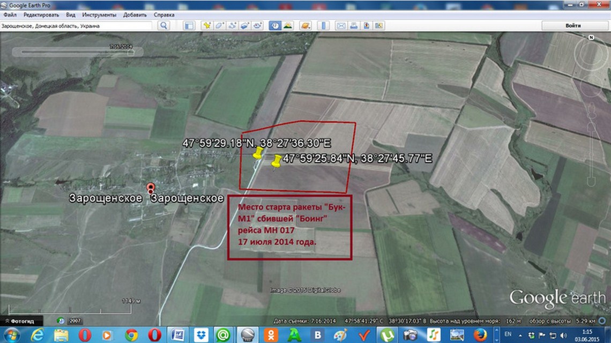Click the Войти sign-in button
This screenshot has width=611, height=343.
click(x=573, y=26)
